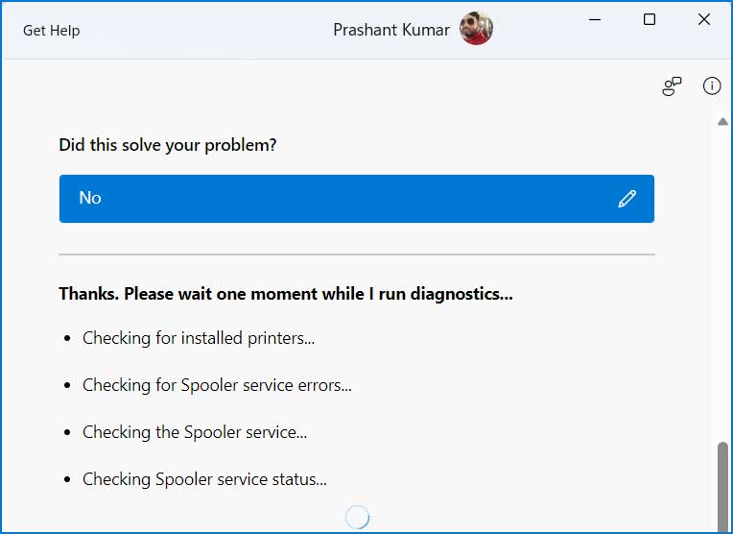Click the scrollbar track above the thumb
Viewport: 733px width, 534px height.
coord(722,283)
